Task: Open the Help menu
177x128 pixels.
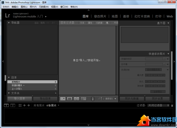Action: click(x=74, y=7)
